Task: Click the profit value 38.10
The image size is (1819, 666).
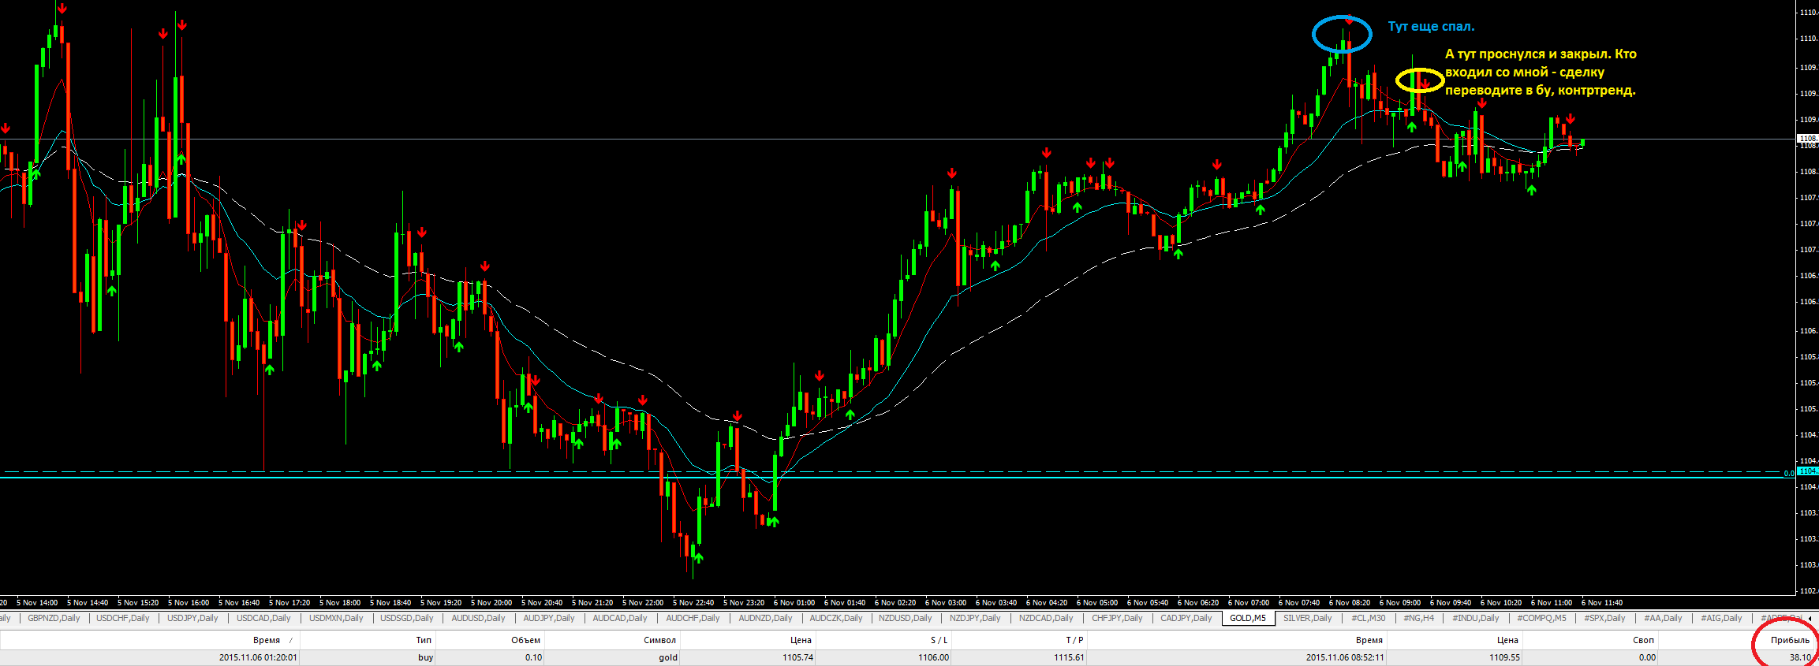Action: 1800,657
